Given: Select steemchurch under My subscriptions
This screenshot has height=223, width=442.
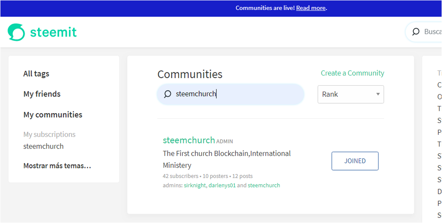Looking at the screenshot, I should click(x=44, y=147).
